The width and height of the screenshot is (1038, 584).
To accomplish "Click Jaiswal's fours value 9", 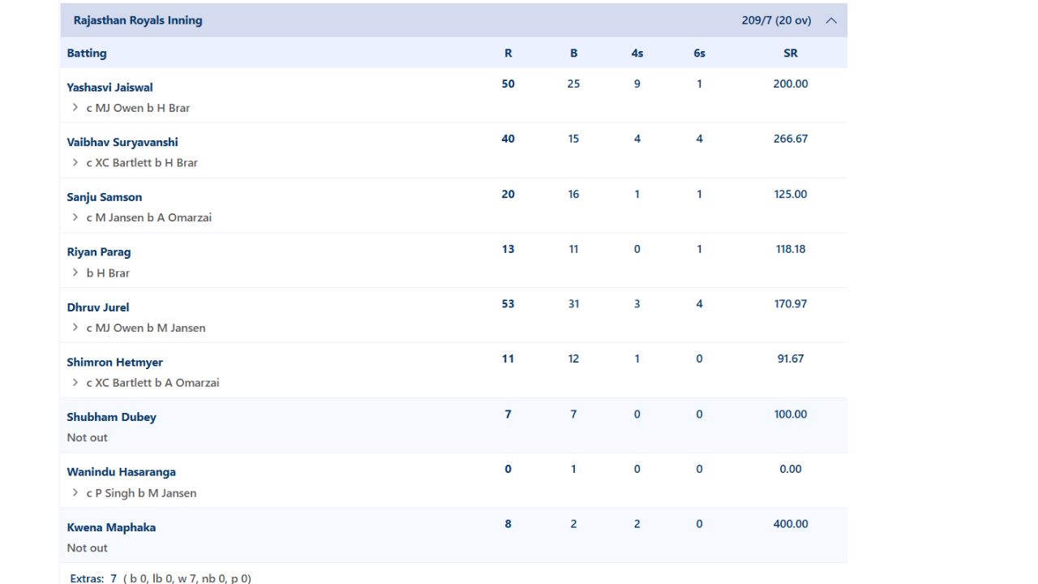I will coord(637,84).
